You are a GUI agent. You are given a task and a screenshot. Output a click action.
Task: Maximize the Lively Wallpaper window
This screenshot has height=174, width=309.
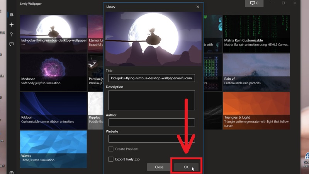click(283, 3)
